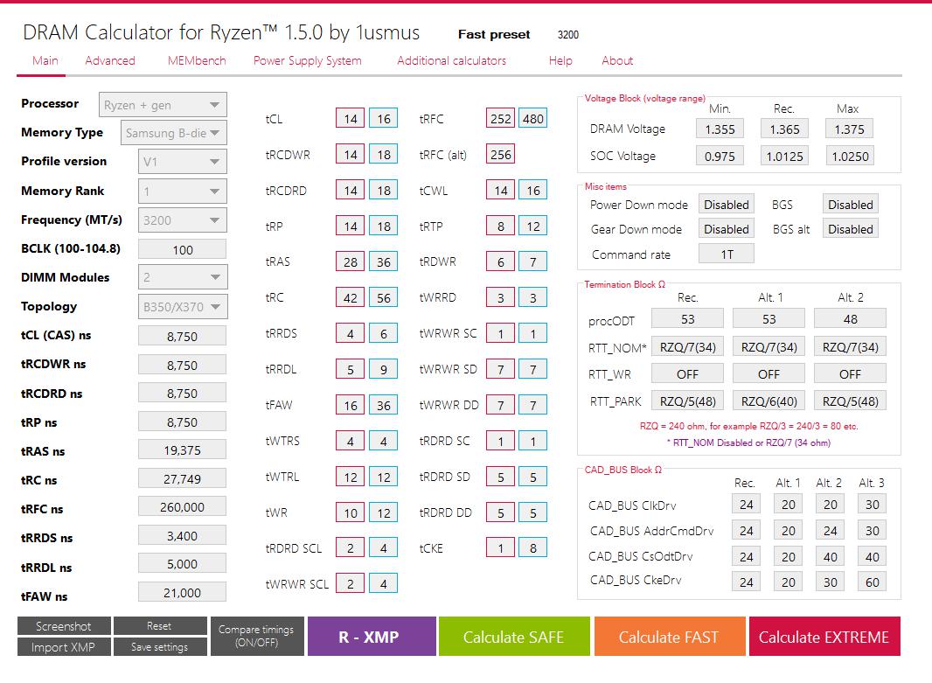932x683 pixels.
Task: Click CAD_BUS ClkDrv Rec. value 24
Action: (x=747, y=505)
